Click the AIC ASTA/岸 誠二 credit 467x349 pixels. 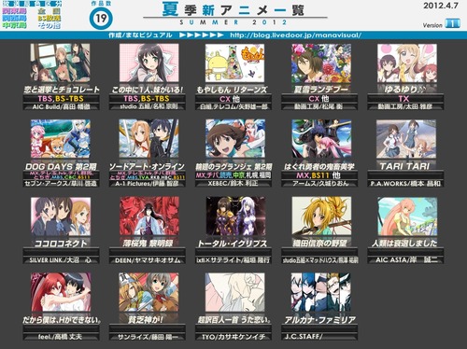[406, 259]
